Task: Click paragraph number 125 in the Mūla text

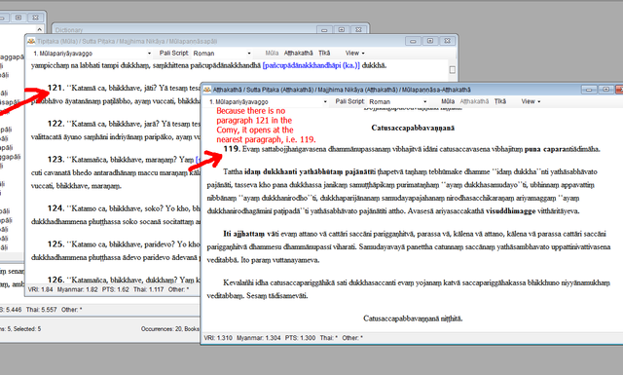Action: click(55, 244)
